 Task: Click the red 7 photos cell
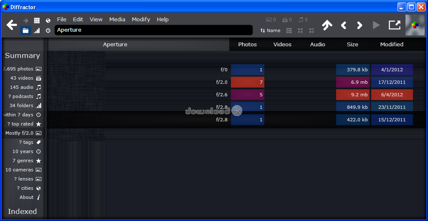(248, 82)
